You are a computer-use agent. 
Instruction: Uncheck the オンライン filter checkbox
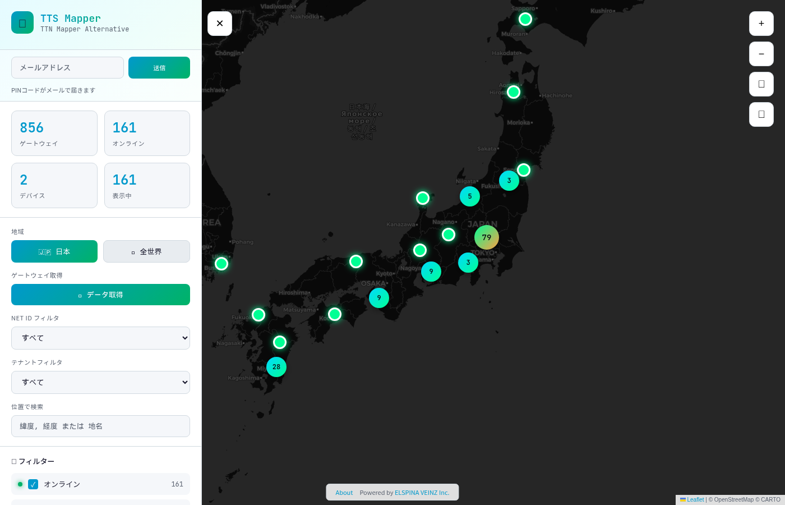(33, 484)
